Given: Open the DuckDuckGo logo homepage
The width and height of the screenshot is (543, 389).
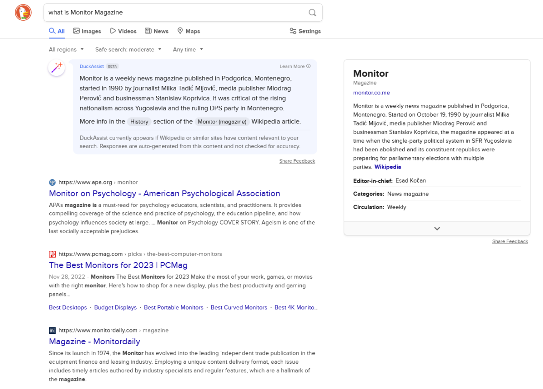Looking at the screenshot, I should click(x=23, y=12).
